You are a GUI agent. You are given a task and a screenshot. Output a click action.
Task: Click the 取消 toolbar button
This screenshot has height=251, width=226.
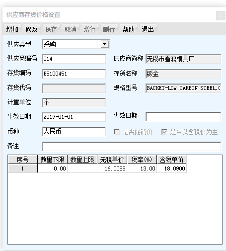[x=71, y=29]
